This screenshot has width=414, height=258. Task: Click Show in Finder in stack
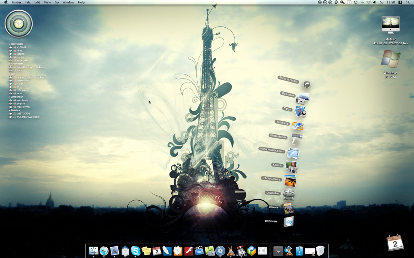[307, 84]
